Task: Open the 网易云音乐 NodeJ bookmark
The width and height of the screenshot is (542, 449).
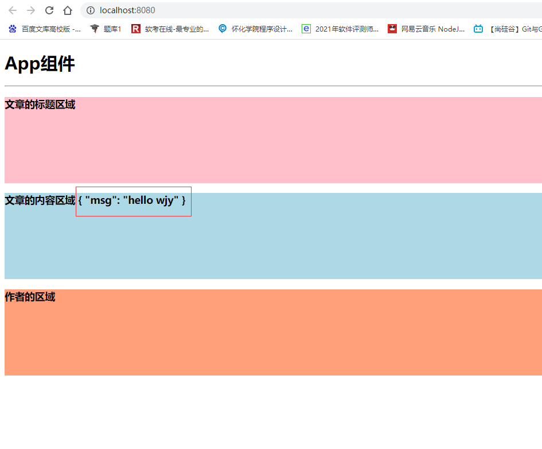Action: click(426, 29)
